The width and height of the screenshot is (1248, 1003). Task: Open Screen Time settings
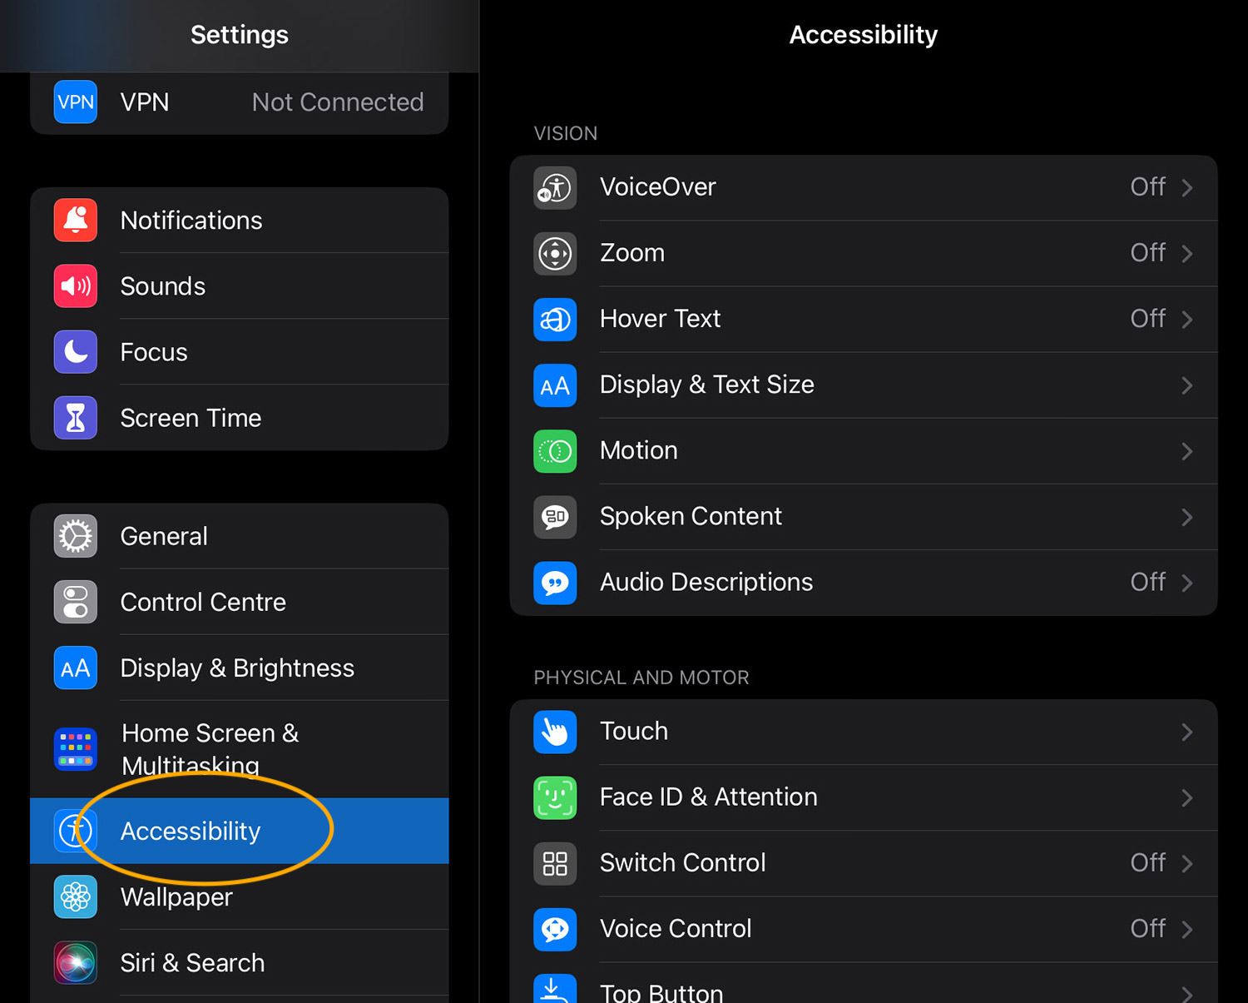240,418
